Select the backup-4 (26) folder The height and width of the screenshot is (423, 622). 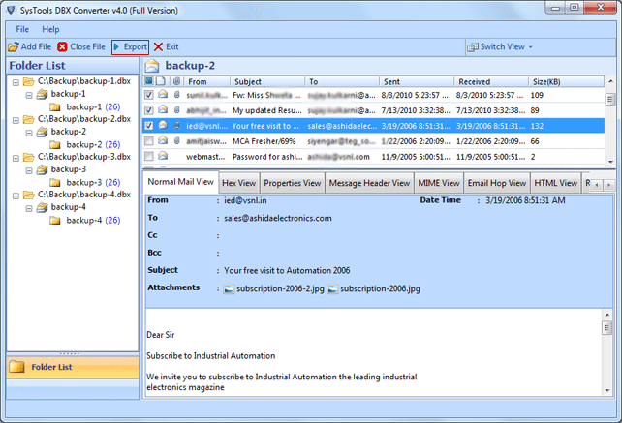(93, 220)
